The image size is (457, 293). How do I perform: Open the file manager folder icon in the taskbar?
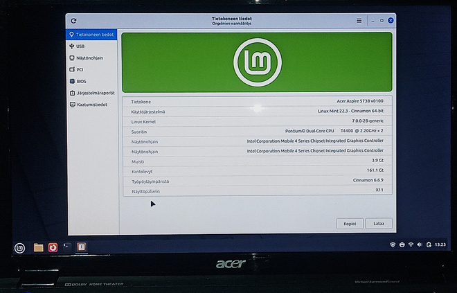[39, 247]
